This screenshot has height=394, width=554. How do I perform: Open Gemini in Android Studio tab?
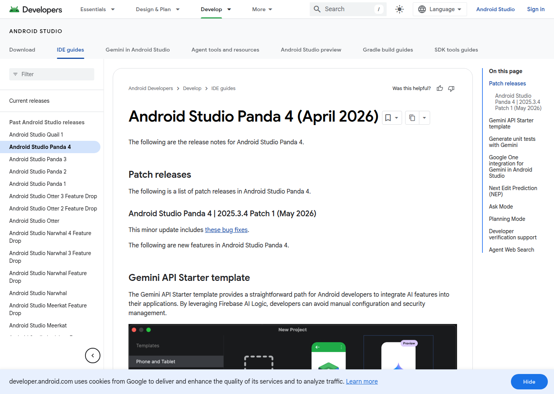coord(138,50)
